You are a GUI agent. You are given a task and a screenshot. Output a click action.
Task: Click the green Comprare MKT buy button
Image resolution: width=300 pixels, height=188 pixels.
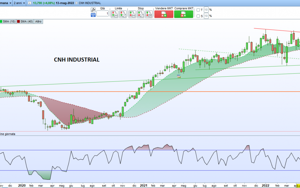(184, 14)
